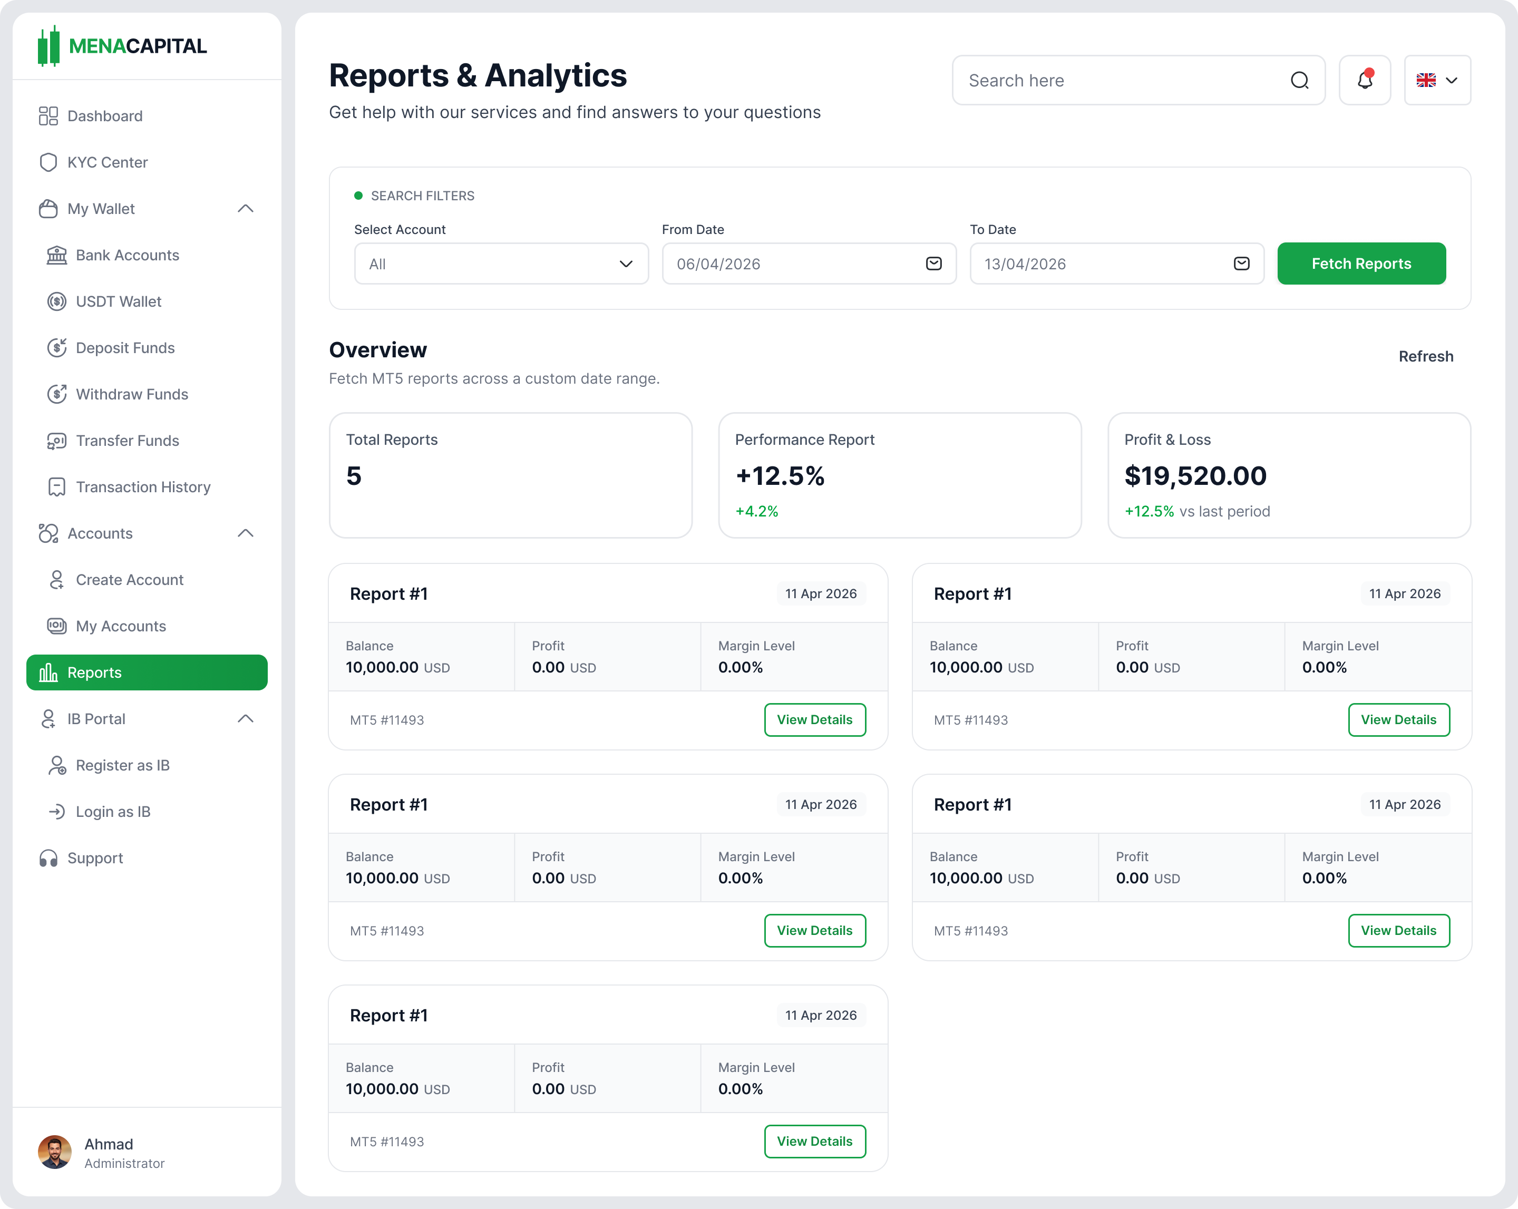This screenshot has height=1209, width=1518.
Task: Open notifications via the bell icon
Action: tap(1365, 80)
